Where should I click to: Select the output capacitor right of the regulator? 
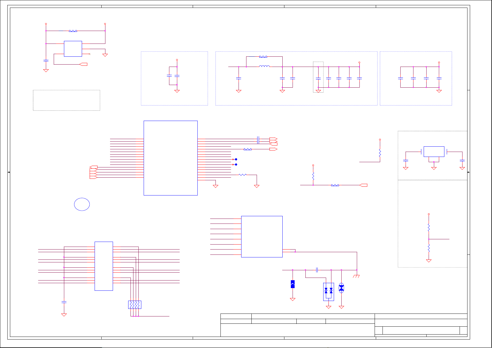tap(462, 160)
